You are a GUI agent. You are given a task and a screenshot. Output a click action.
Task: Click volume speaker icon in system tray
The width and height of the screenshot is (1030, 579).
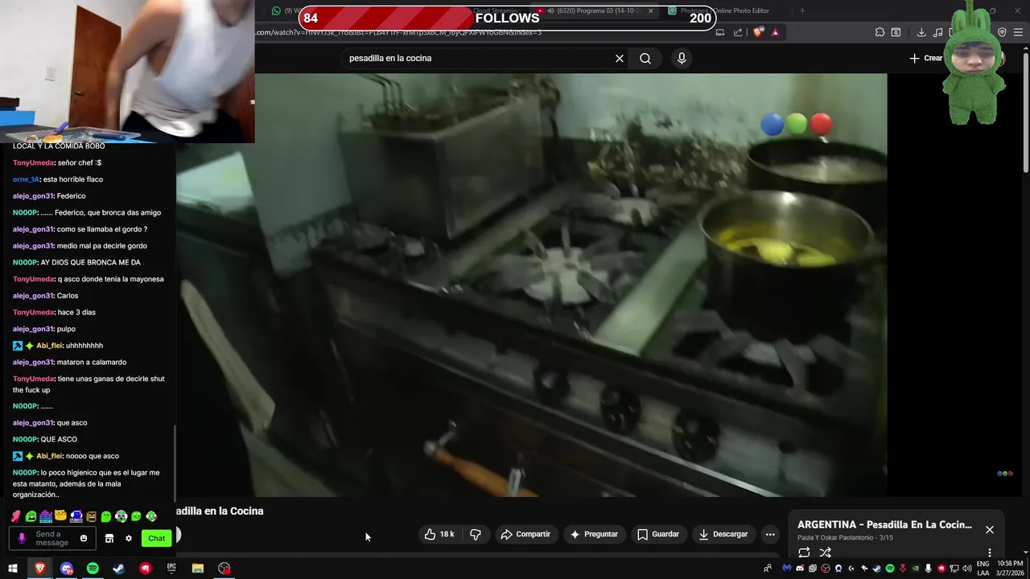pos(967,569)
